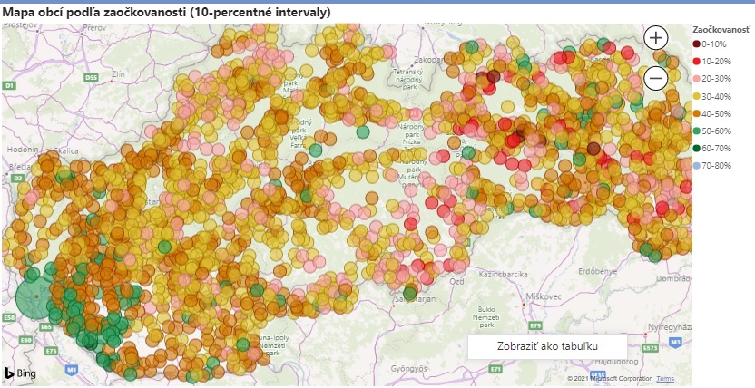755x388 pixels.
Task: Open the Terms link on the map
Action: 665,378
